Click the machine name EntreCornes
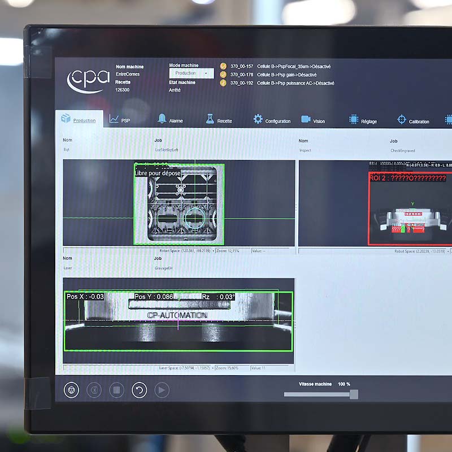 click(x=128, y=74)
